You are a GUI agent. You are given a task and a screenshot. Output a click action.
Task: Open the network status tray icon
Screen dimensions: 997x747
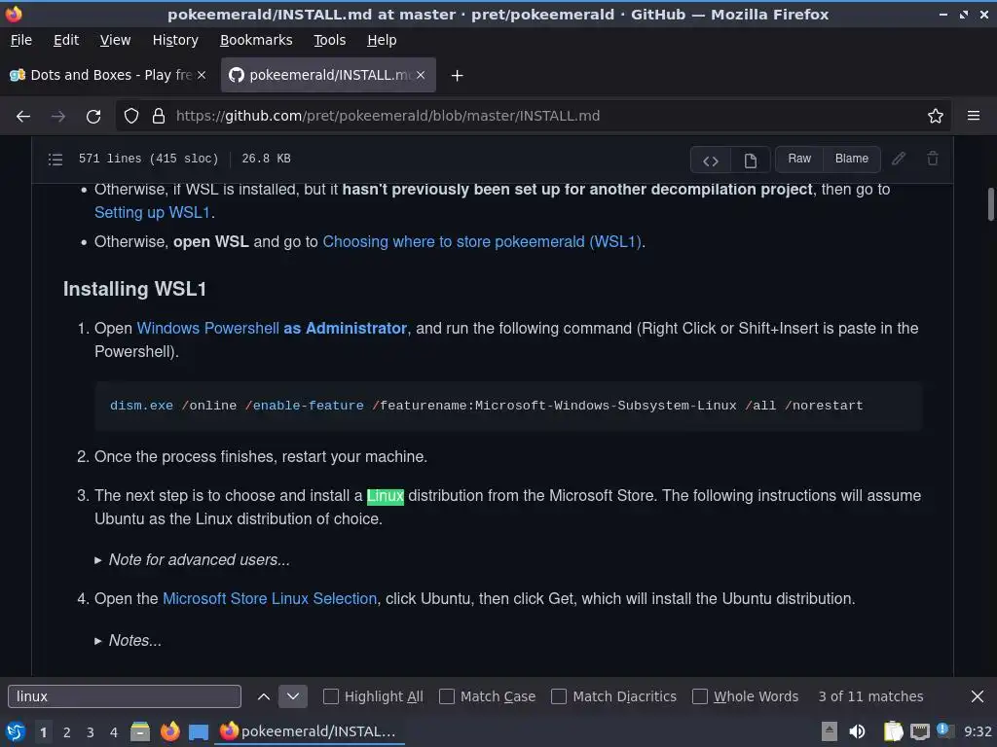click(x=919, y=731)
